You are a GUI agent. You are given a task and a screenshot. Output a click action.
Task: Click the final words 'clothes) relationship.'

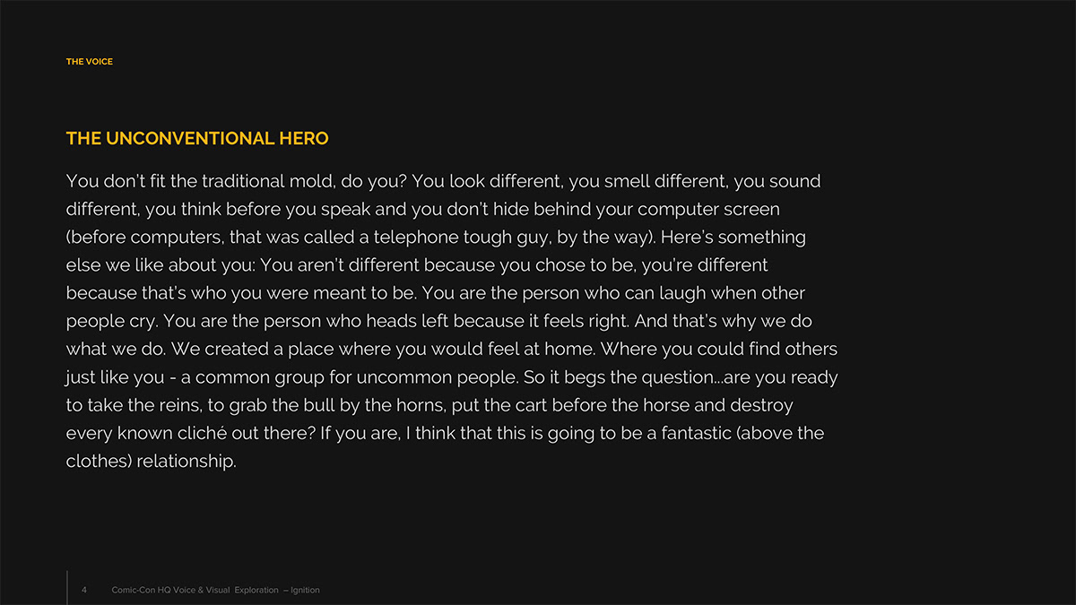(x=152, y=462)
